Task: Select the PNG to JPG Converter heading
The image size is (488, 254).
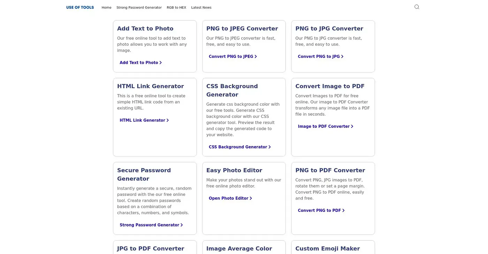Action: pyautogui.click(x=329, y=29)
